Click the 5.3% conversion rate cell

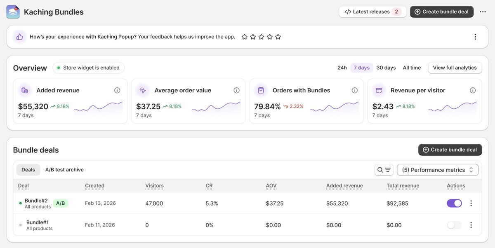click(212, 204)
